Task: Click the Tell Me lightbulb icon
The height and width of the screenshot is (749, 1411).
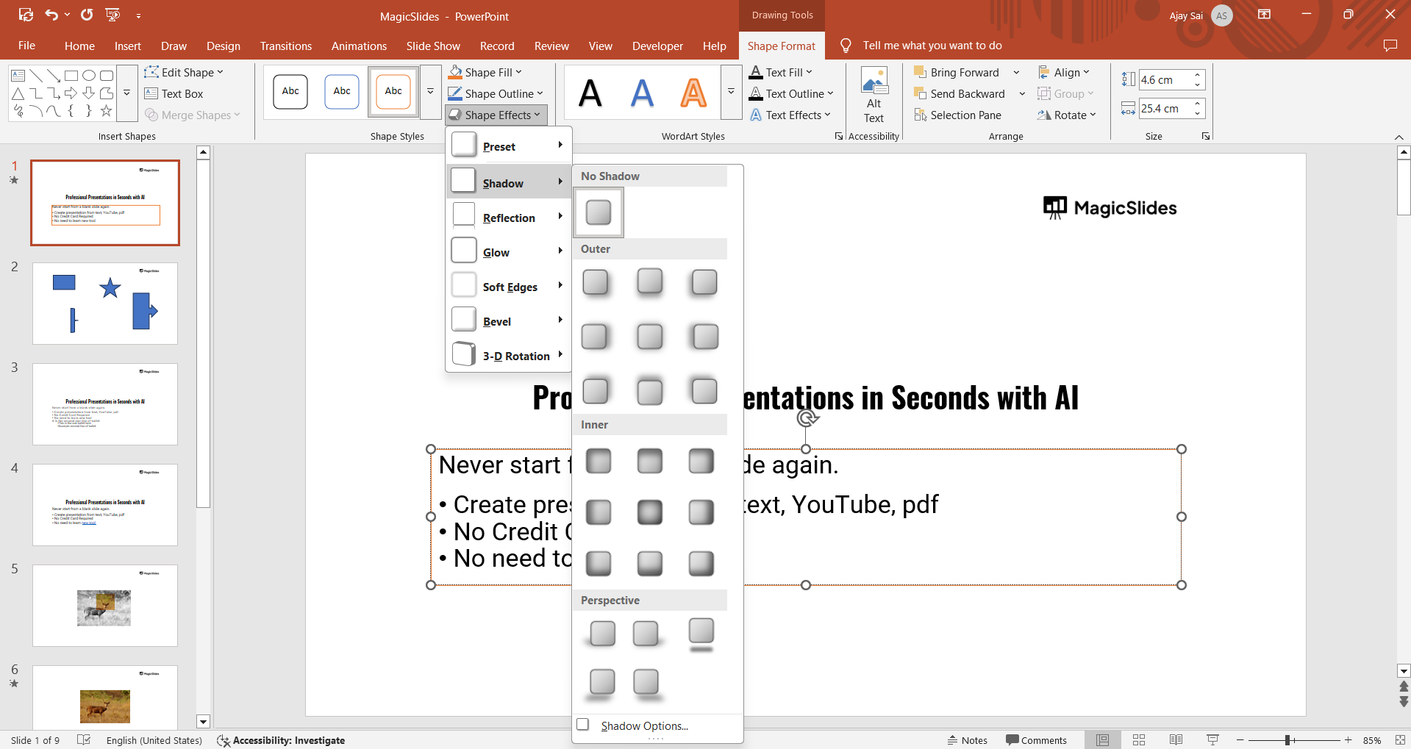Action: point(846,46)
